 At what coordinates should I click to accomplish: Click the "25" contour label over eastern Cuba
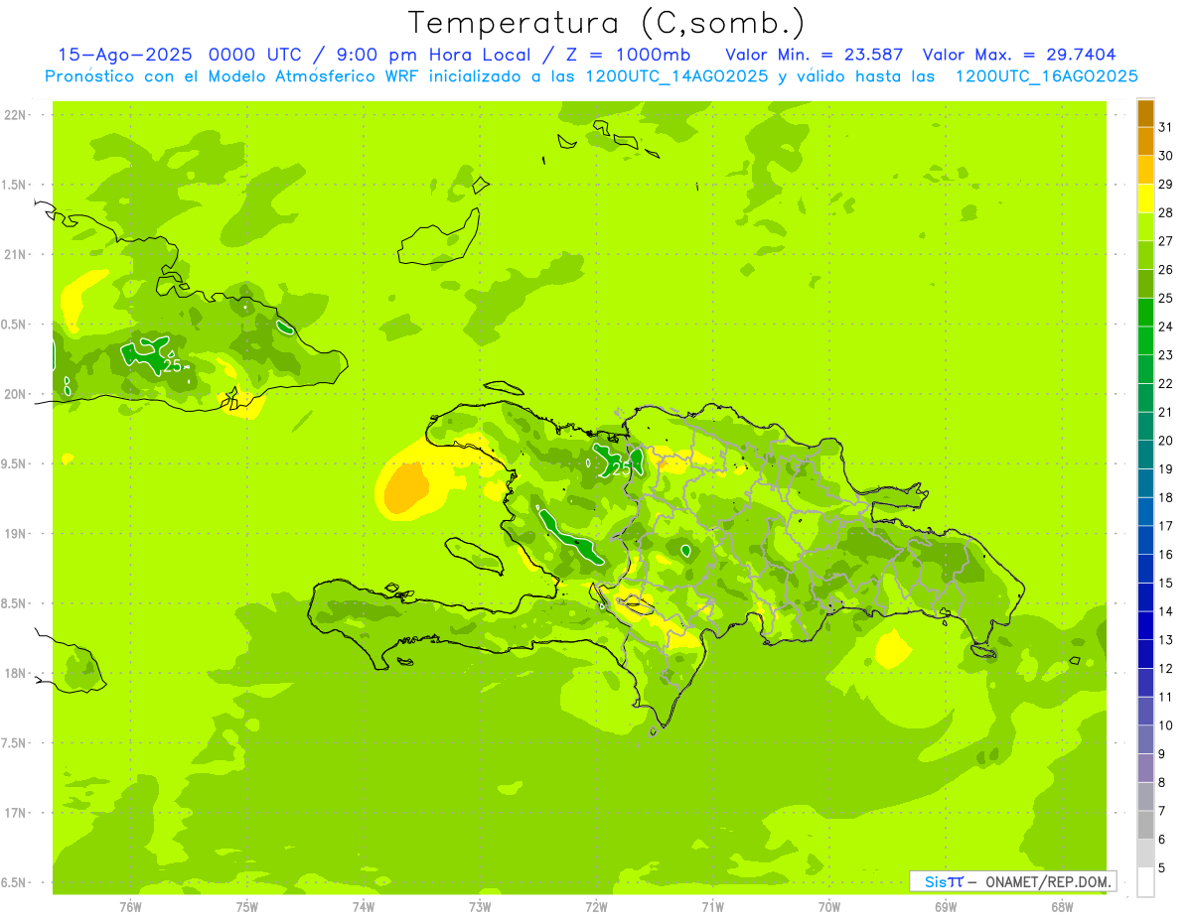coord(173,365)
